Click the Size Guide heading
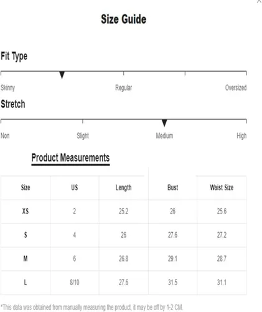Image resolution: width=262 pixels, height=312 pixels. point(123,19)
